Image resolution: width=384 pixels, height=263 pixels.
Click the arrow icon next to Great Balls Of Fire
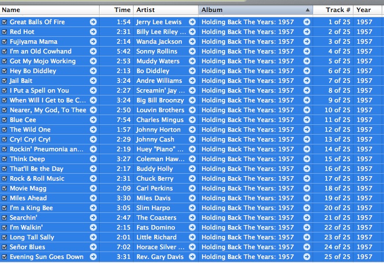coord(93,22)
